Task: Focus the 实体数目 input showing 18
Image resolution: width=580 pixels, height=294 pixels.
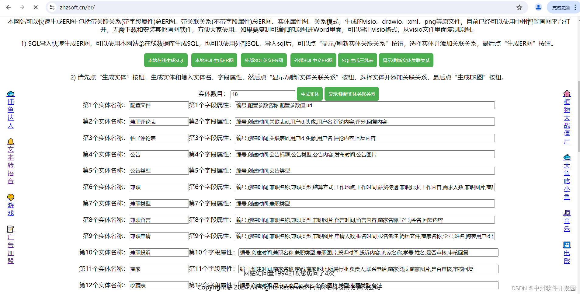Action: [263, 94]
